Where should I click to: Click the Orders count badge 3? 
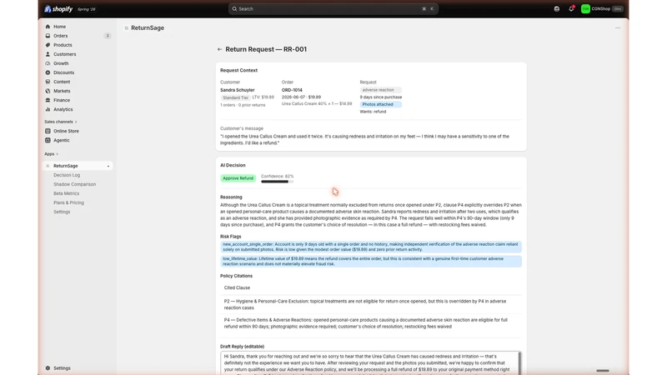click(108, 36)
